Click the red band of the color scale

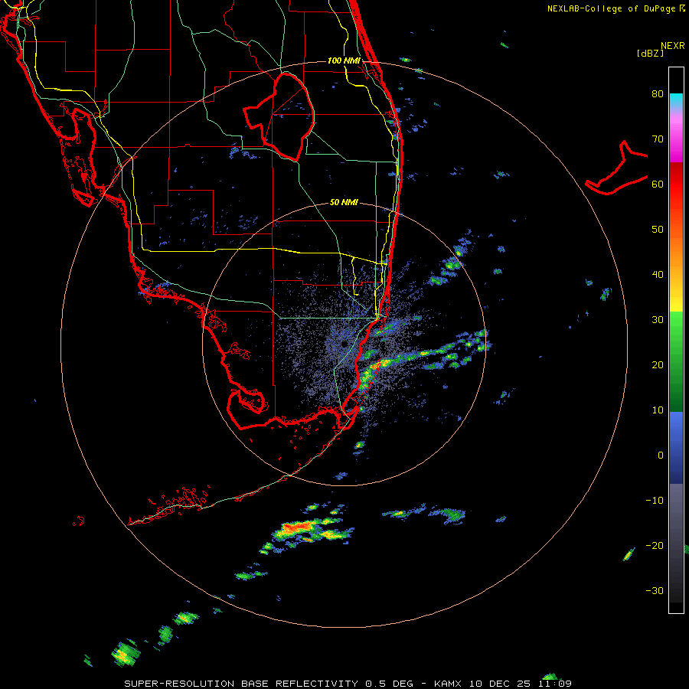[676, 180]
